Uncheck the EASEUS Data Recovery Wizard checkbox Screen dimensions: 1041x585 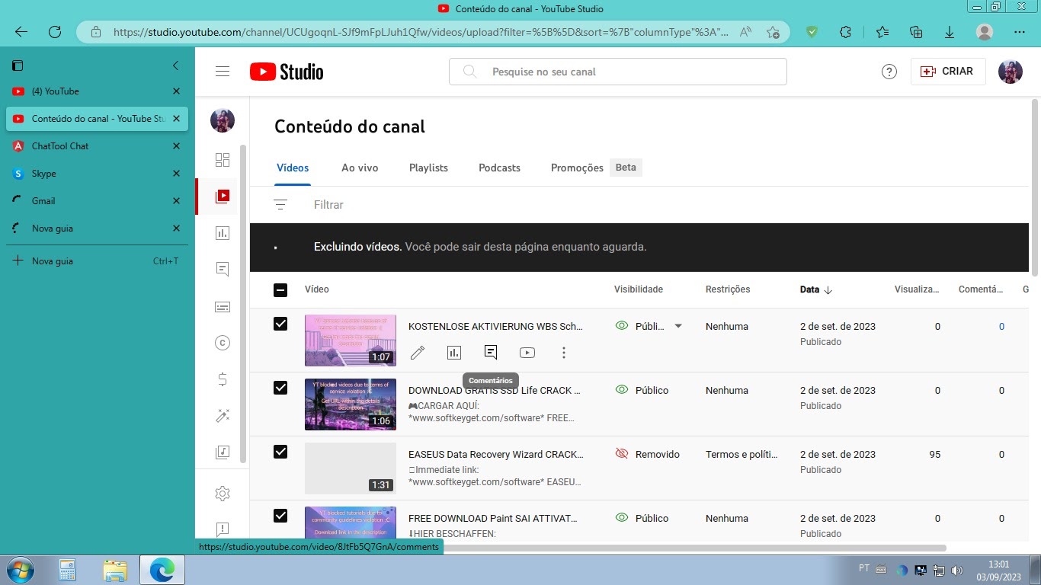(x=280, y=452)
